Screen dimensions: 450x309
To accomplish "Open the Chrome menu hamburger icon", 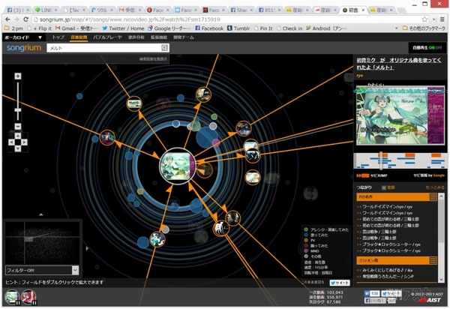I will [x=442, y=19].
